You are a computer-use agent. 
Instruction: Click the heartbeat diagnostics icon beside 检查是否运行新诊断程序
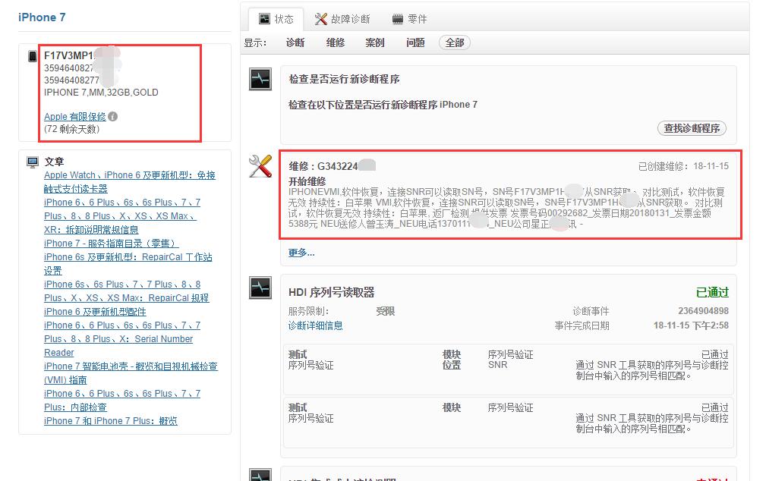coord(260,79)
